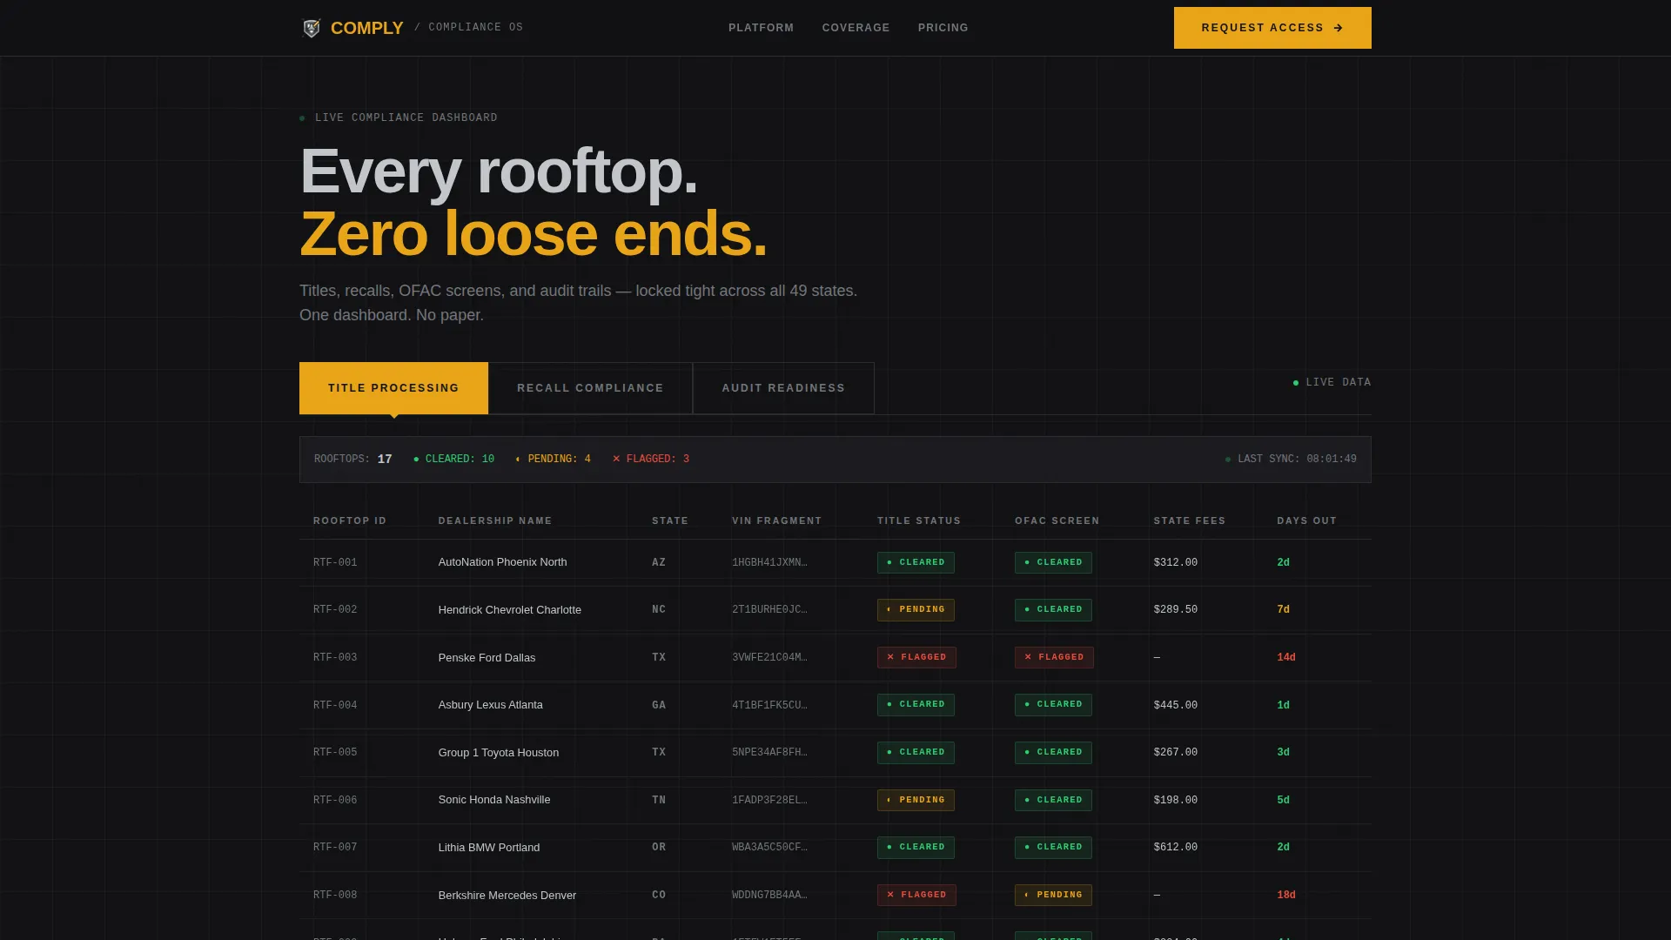Click the State column header
The width and height of the screenshot is (1671, 940).
click(670, 520)
